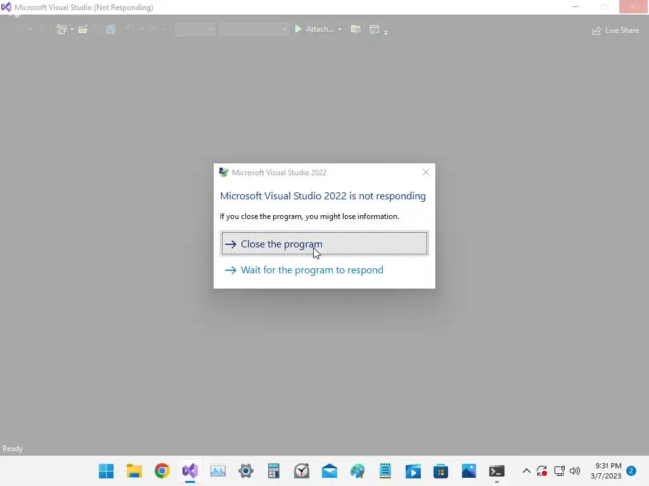Open the New Project dropdown arrow
Image resolution: width=649 pixels, height=486 pixels.
72,29
